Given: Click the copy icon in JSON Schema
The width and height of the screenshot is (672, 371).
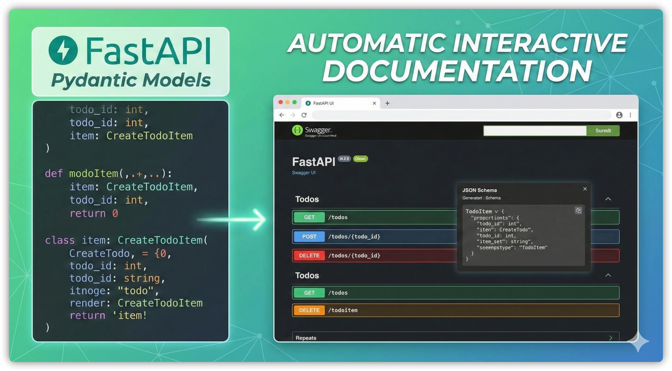Looking at the screenshot, I should pos(578,211).
